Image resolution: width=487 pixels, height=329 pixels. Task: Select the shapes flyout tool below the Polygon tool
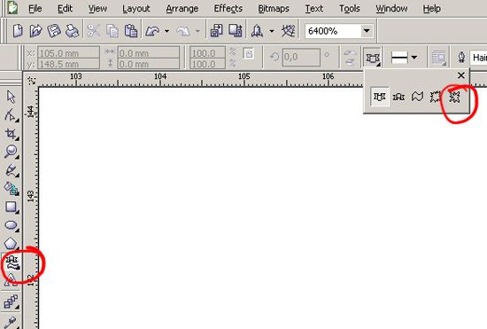[12, 262]
